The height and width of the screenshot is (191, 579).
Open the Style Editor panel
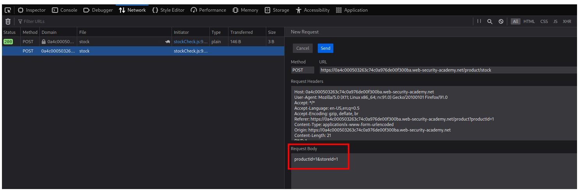point(168,10)
